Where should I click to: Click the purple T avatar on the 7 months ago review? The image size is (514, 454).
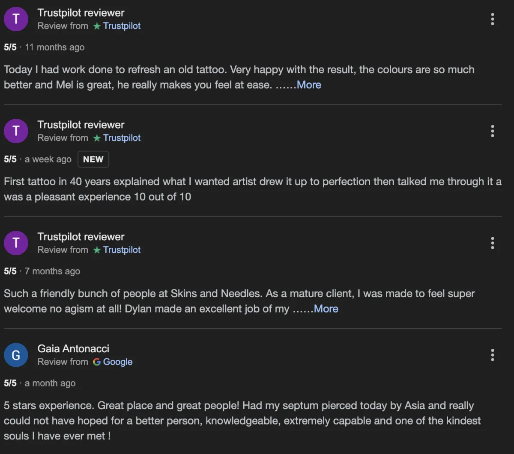[x=16, y=243]
